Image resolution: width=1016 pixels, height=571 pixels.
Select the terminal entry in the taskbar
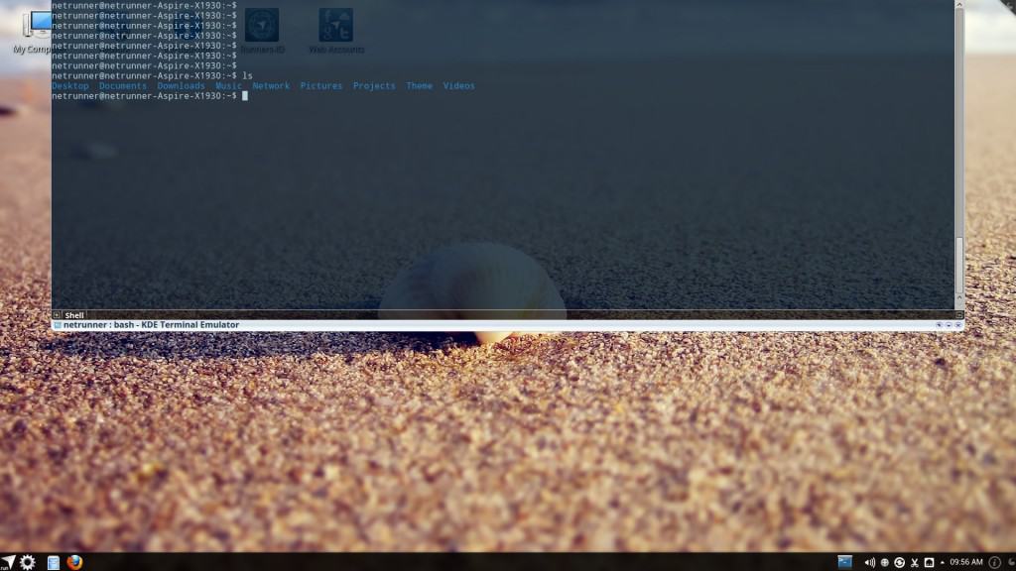(845, 562)
